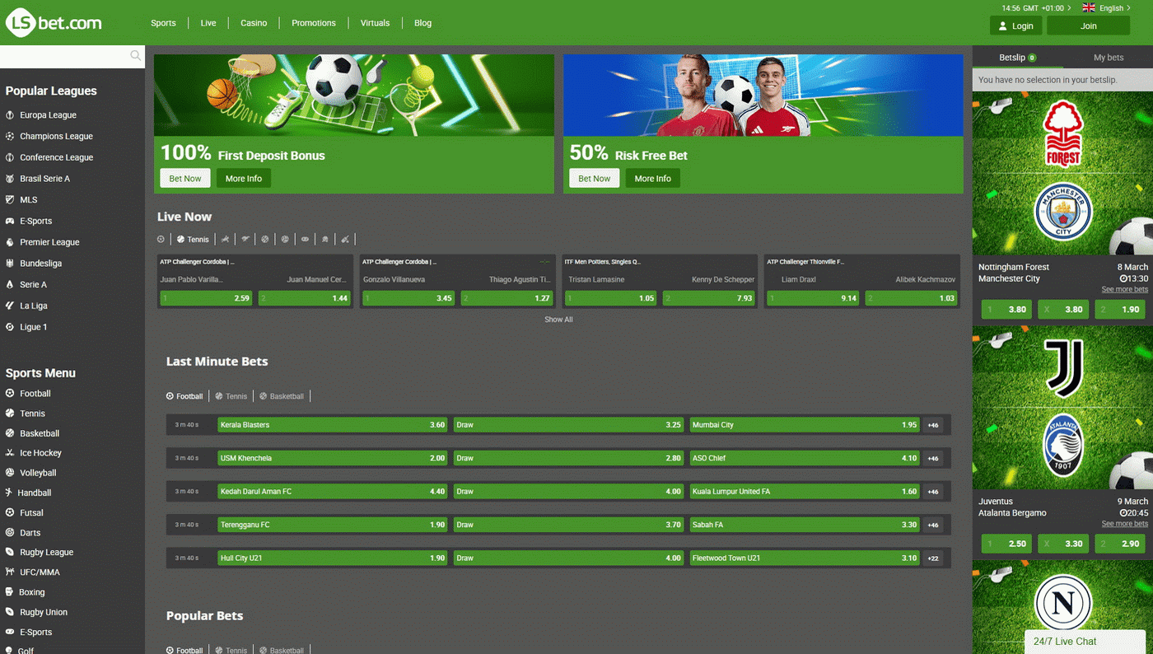This screenshot has width=1153, height=654.
Task: Switch to the My bets tab
Action: pos(1108,57)
